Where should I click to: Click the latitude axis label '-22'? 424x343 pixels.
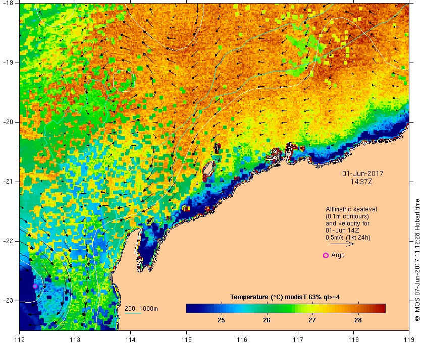8,241
